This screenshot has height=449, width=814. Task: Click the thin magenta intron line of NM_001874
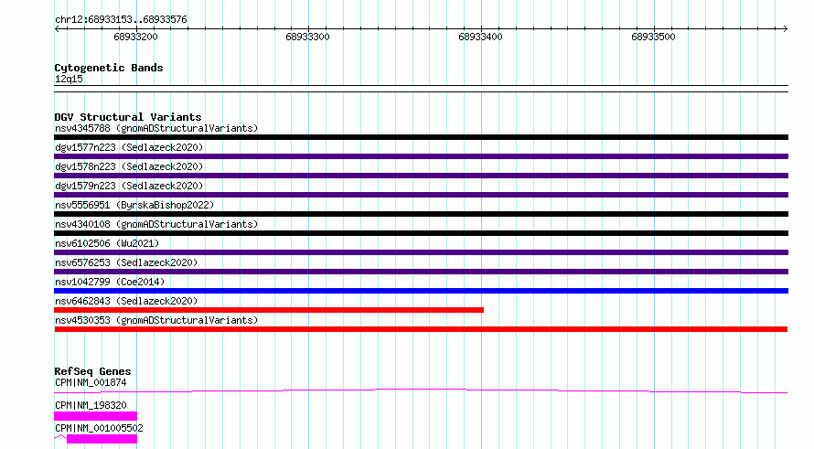coord(421,390)
